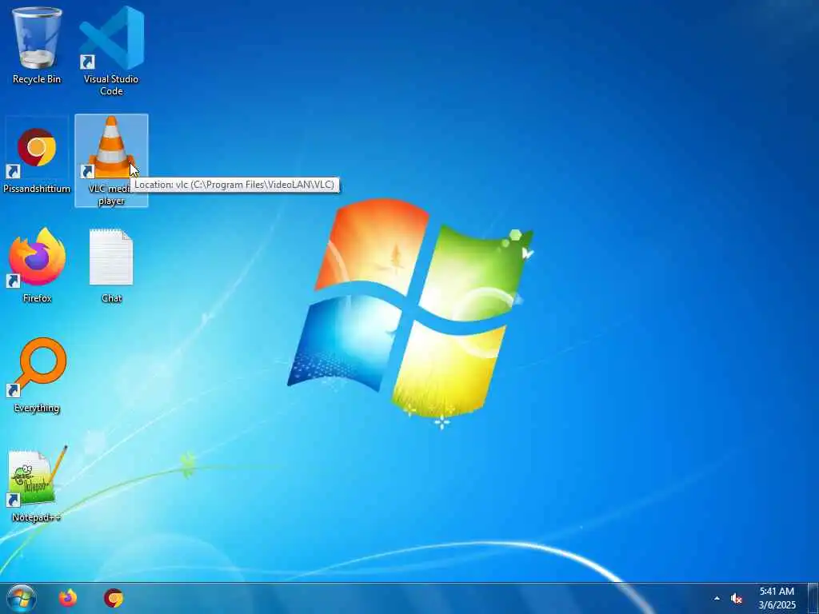Viewport: 819px width, 614px height.
Task: Open the clock showing 5:41 AM
Action: click(777, 598)
